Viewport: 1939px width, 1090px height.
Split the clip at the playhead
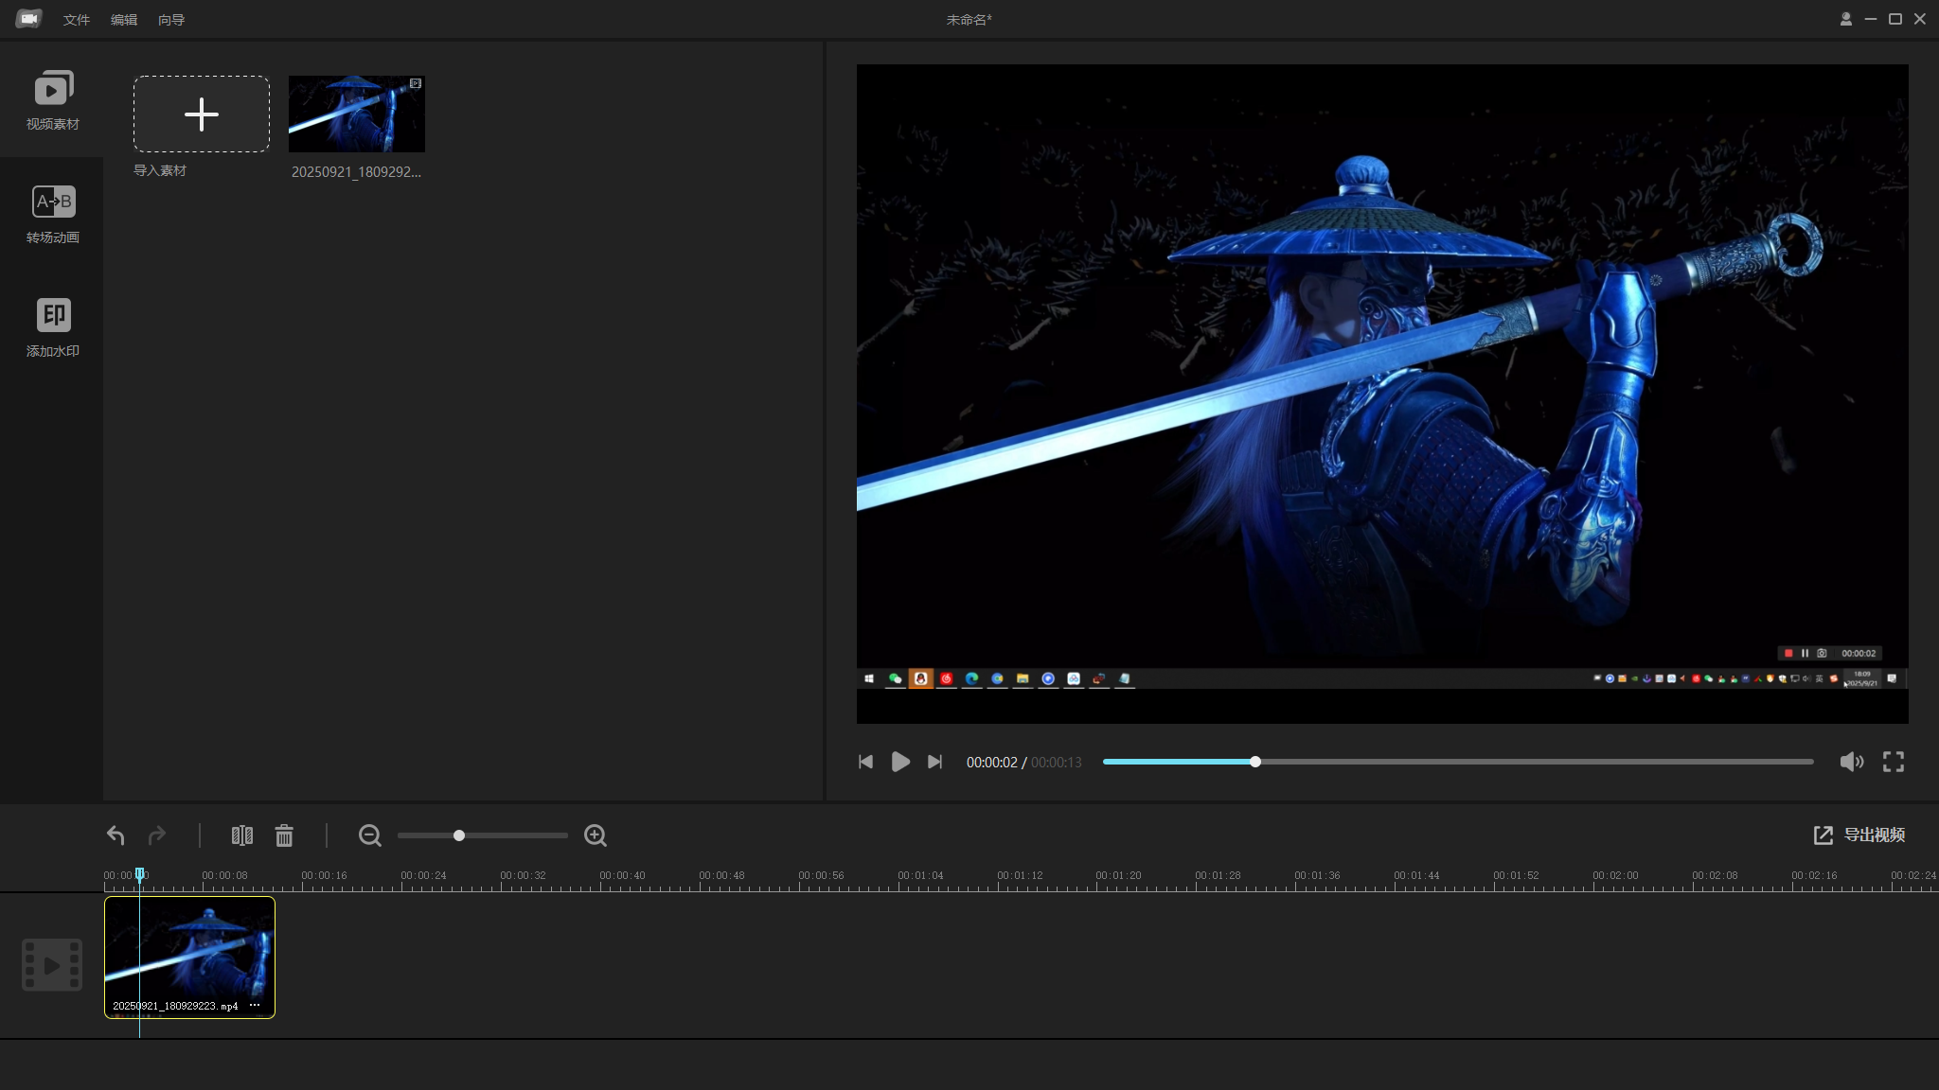(242, 835)
